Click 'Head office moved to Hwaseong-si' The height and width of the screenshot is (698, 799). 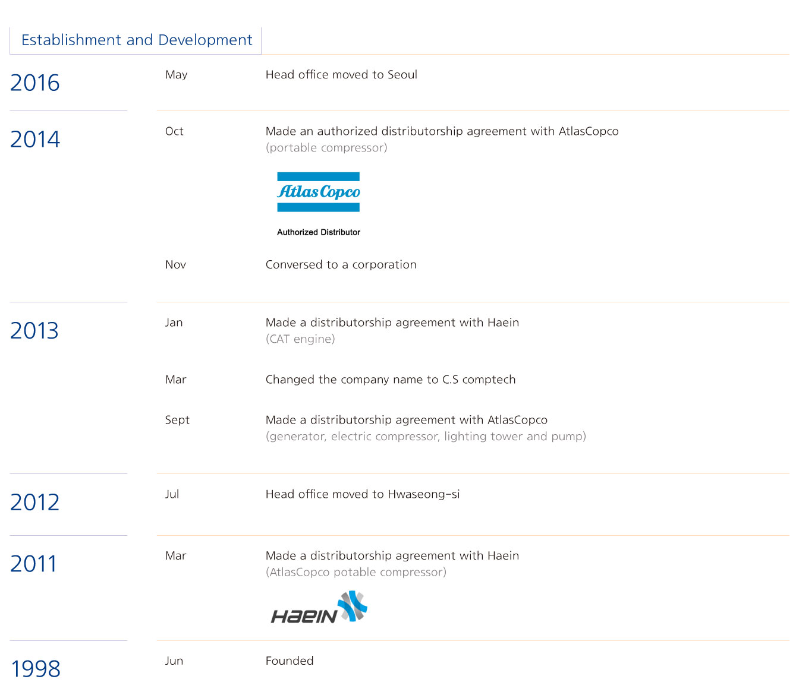363,494
